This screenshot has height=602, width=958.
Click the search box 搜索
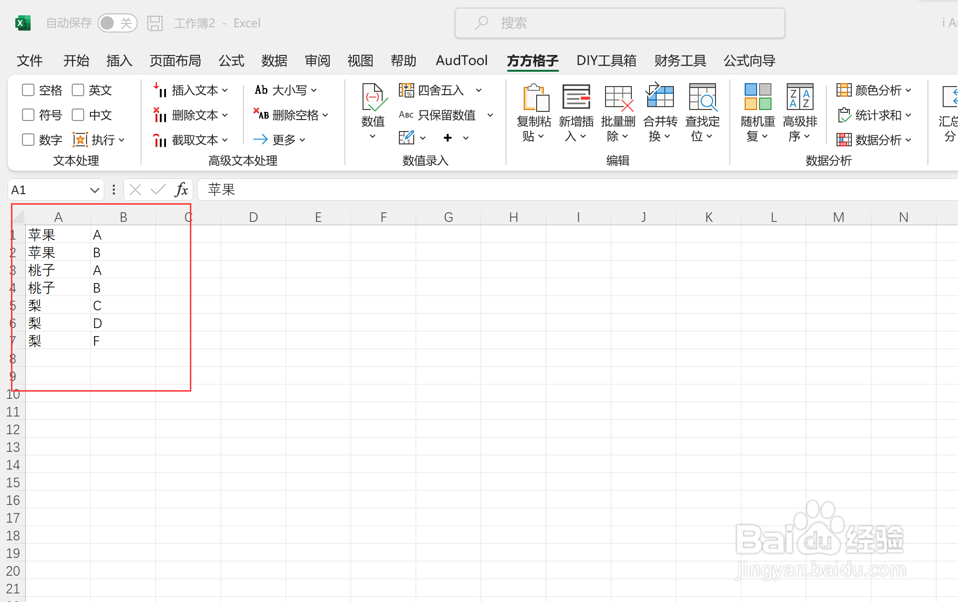click(x=620, y=23)
